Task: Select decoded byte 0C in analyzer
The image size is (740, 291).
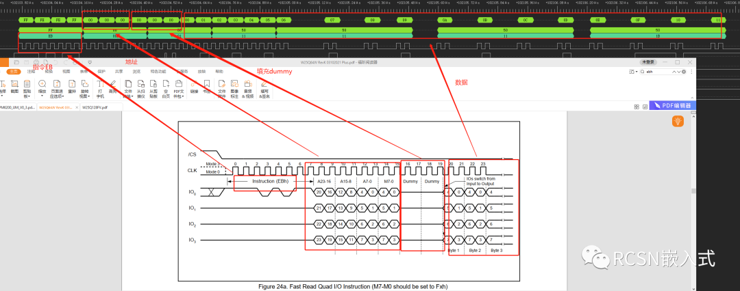Action: pos(526,20)
